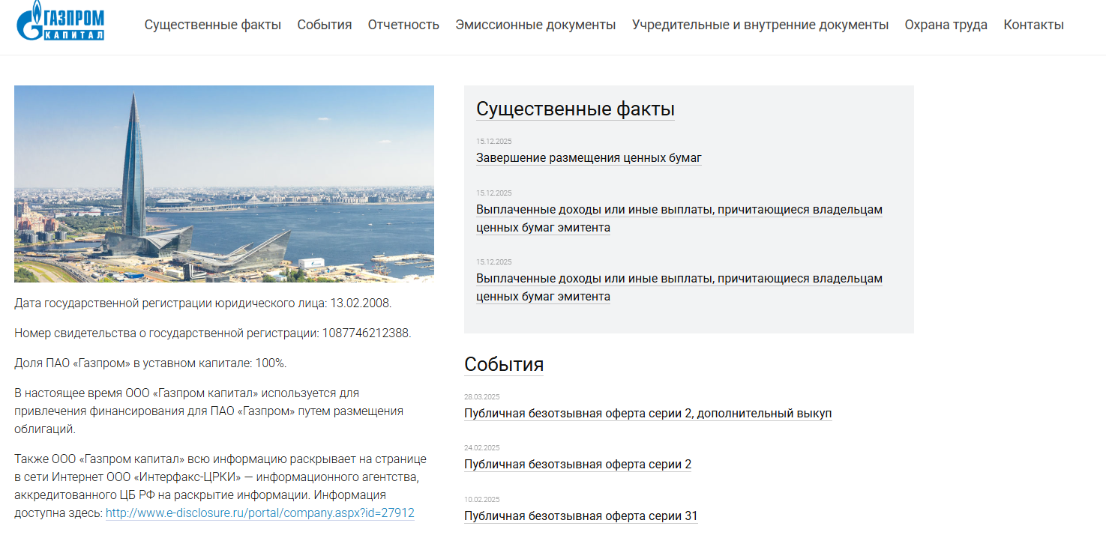Click the 28.03.2025 date label under События
The image size is (1106, 553).
[x=481, y=397]
